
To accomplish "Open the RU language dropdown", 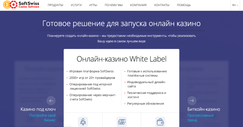I will (x=235, y=5).
